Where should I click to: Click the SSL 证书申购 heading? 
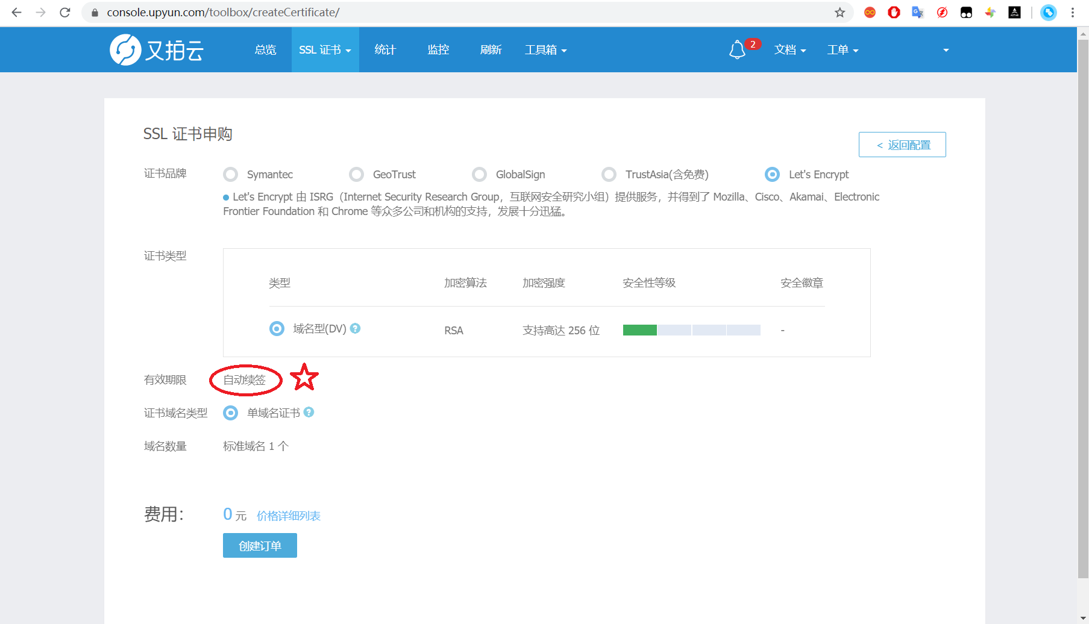(188, 134)
